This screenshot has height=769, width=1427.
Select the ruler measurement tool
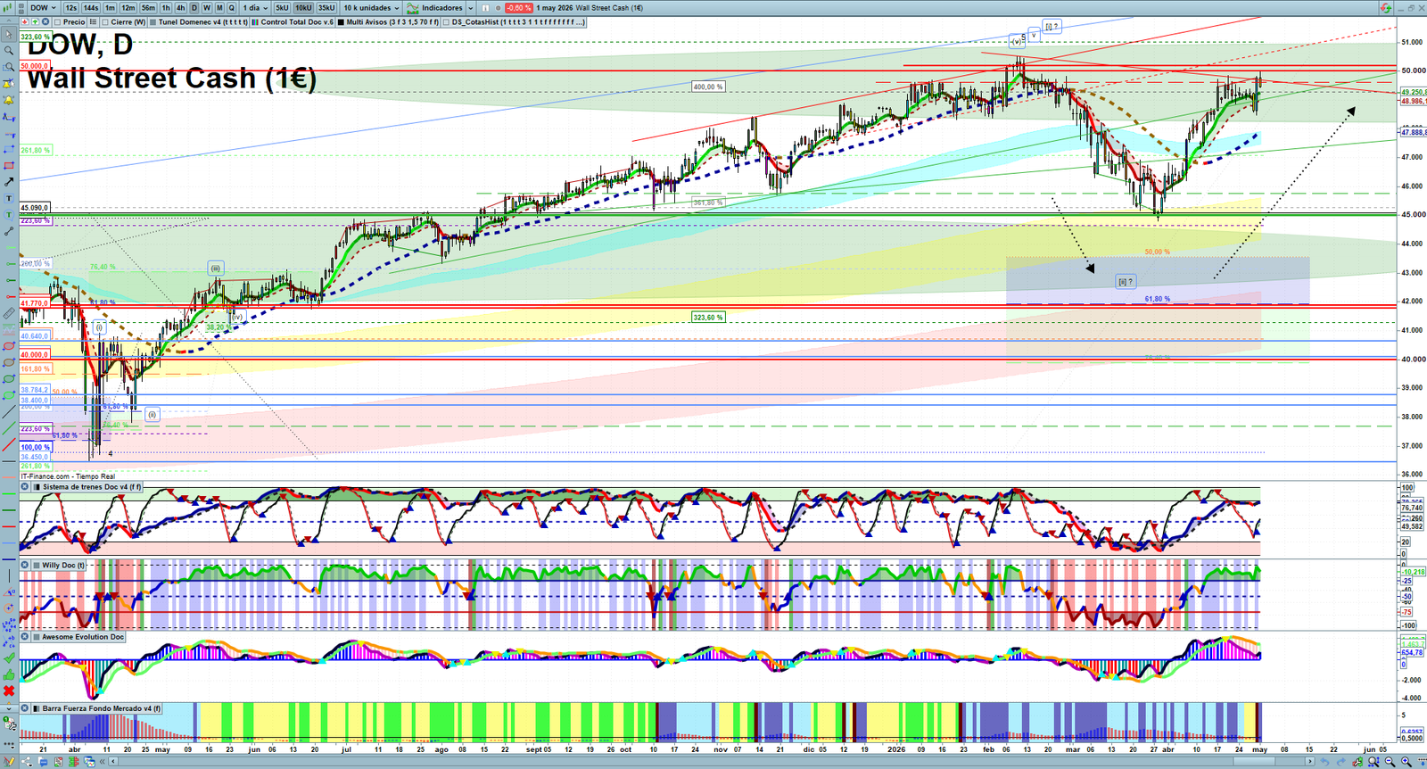click(9, 313)
